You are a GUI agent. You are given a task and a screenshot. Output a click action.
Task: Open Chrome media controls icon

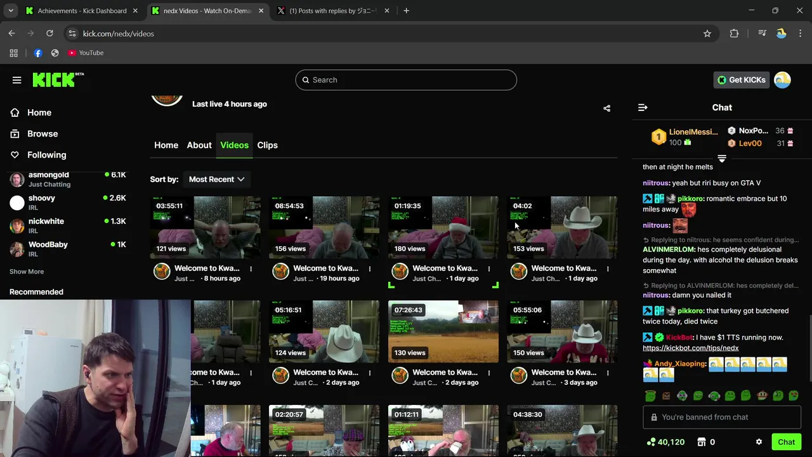763,34
